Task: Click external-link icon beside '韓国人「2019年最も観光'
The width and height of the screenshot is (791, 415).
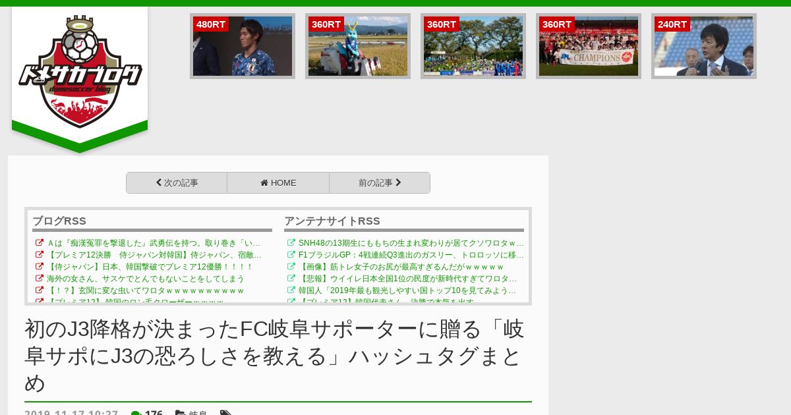Action: [291, 290]
